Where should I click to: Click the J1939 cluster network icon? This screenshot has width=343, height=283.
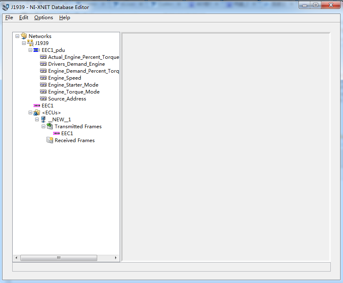[30, 43]
